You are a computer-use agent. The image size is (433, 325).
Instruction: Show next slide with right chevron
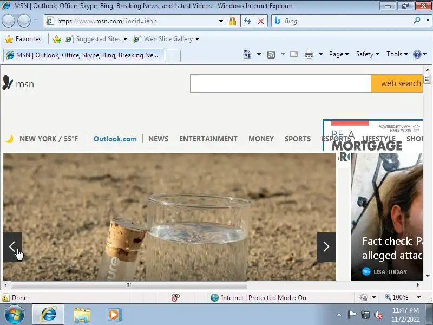326,247
